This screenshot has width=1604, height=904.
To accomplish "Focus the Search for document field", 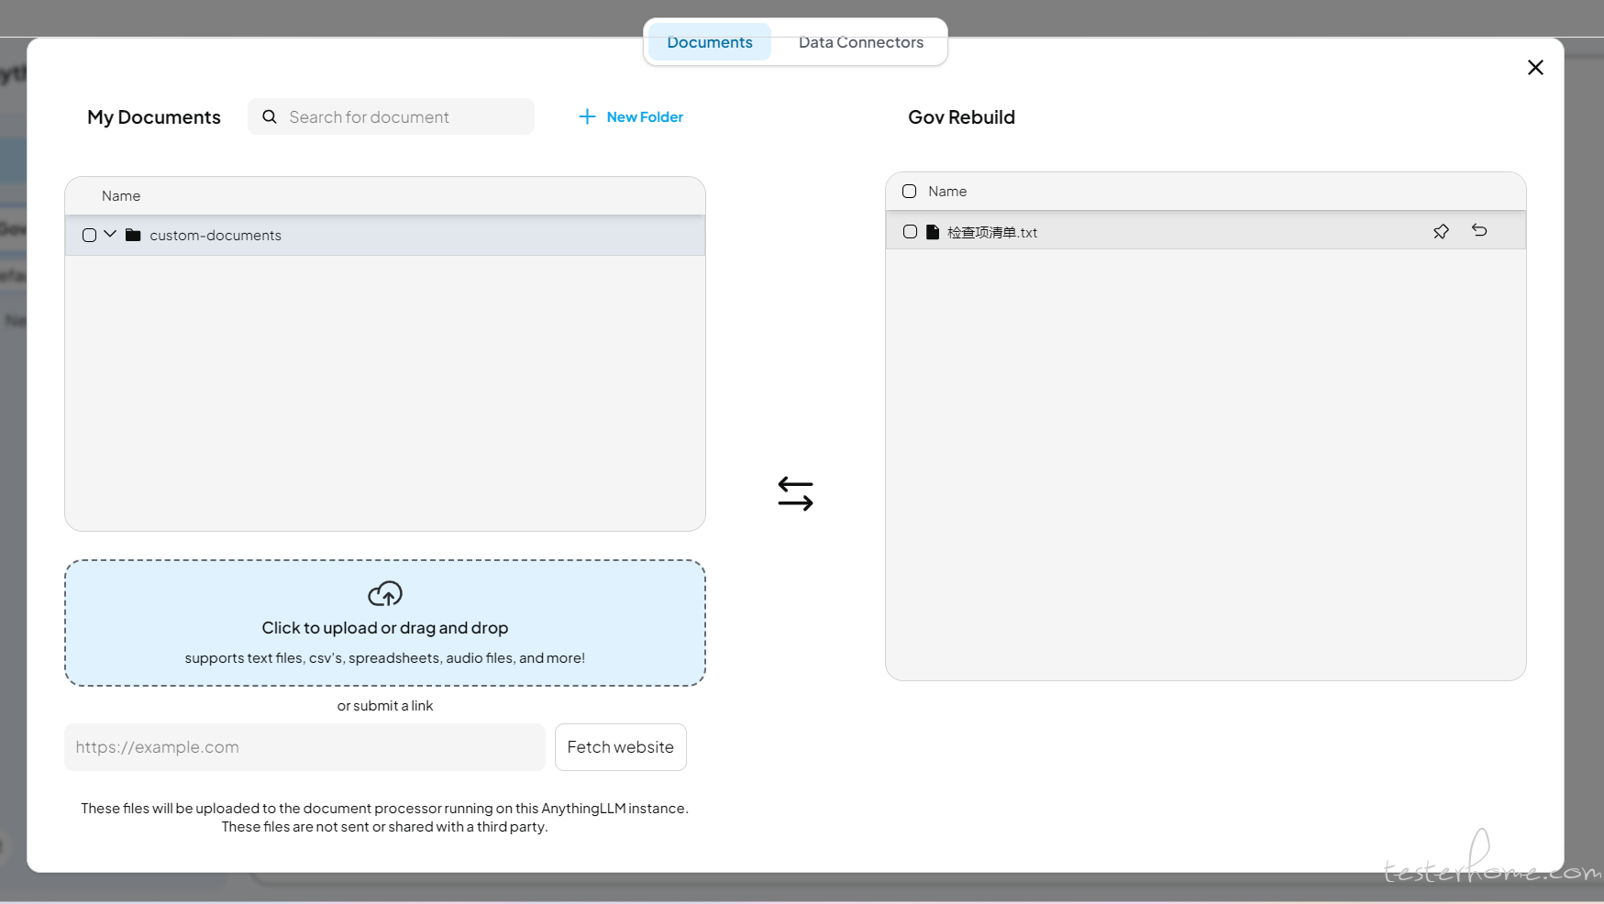I will pyautogui.click(x=404, y=116).
